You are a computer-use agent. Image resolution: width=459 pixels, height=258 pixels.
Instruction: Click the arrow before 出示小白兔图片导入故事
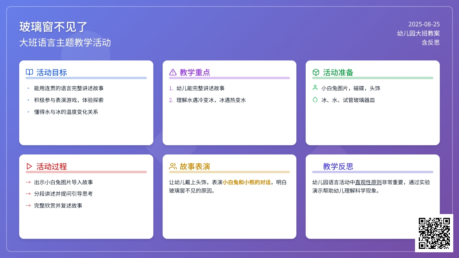pos(28,182)
